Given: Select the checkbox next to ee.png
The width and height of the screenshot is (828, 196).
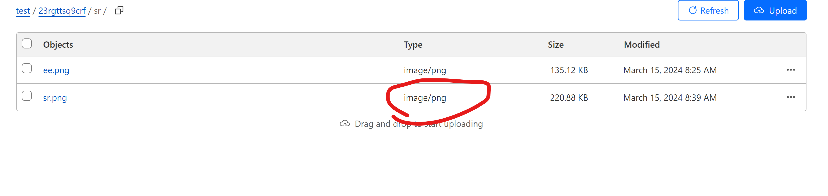Looking at the screenshot, I should pyautogui.click(x=27, y=68).
